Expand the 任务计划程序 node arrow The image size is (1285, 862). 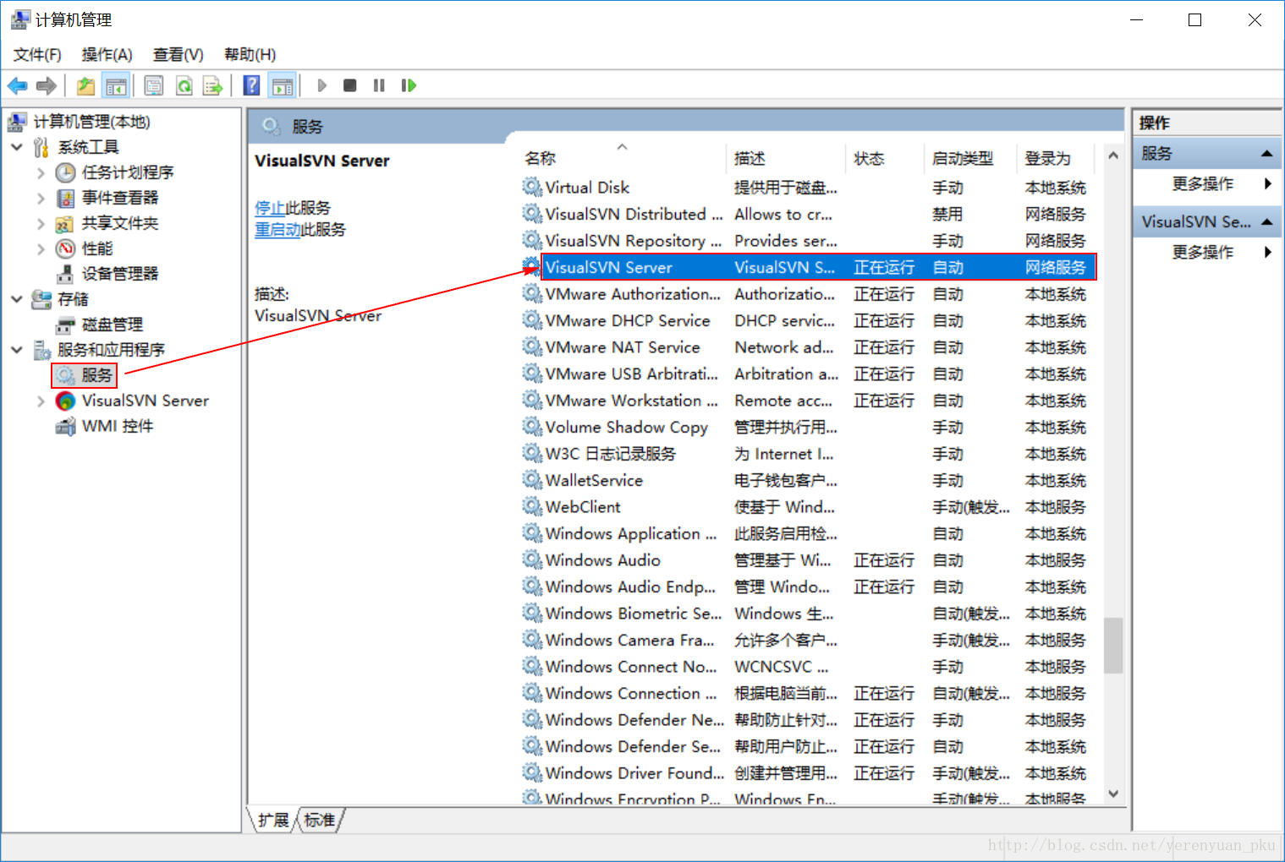pos(41,172)
